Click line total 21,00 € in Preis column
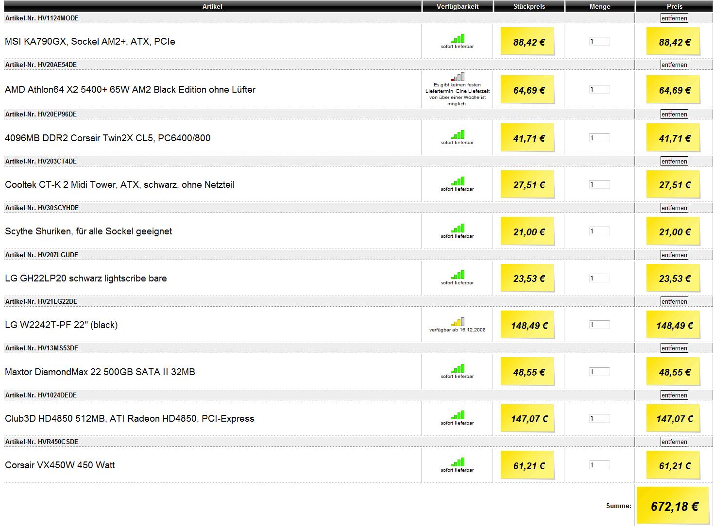 pyautogui.click(x=673, y=231)
